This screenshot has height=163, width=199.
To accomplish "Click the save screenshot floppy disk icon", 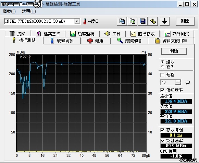I will pyautogui.click(x=142, y=21).
